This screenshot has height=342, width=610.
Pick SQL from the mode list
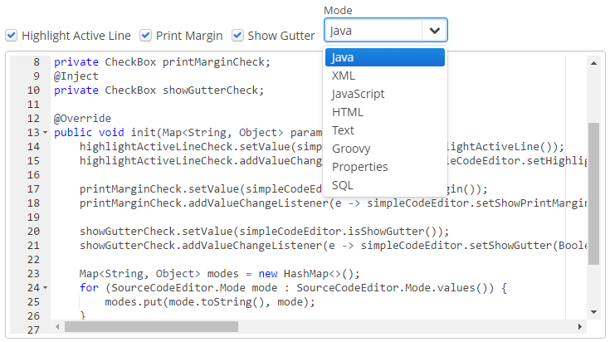[385, 185]
